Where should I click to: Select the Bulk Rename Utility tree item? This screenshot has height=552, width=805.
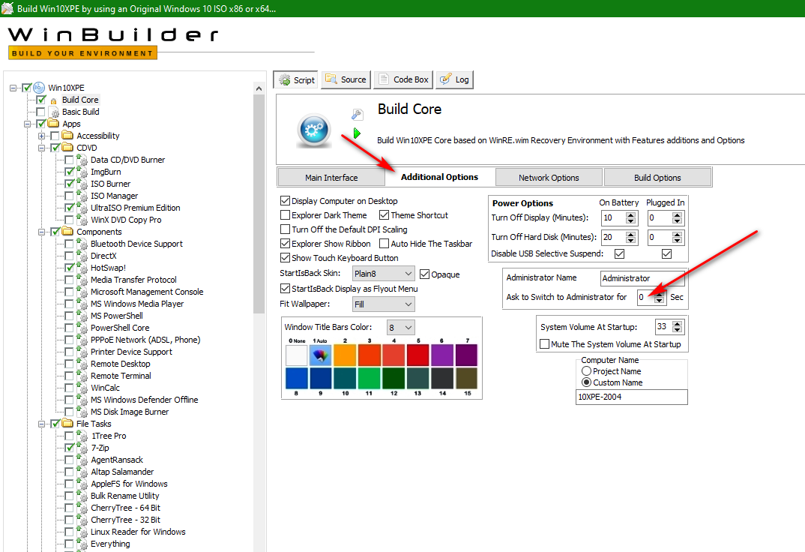(124, 496)
